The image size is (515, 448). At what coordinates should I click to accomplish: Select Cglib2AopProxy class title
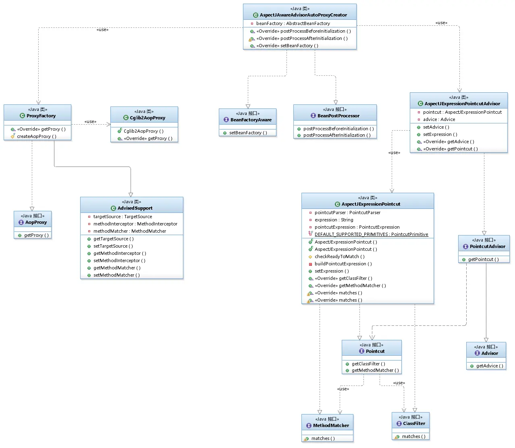147,118
